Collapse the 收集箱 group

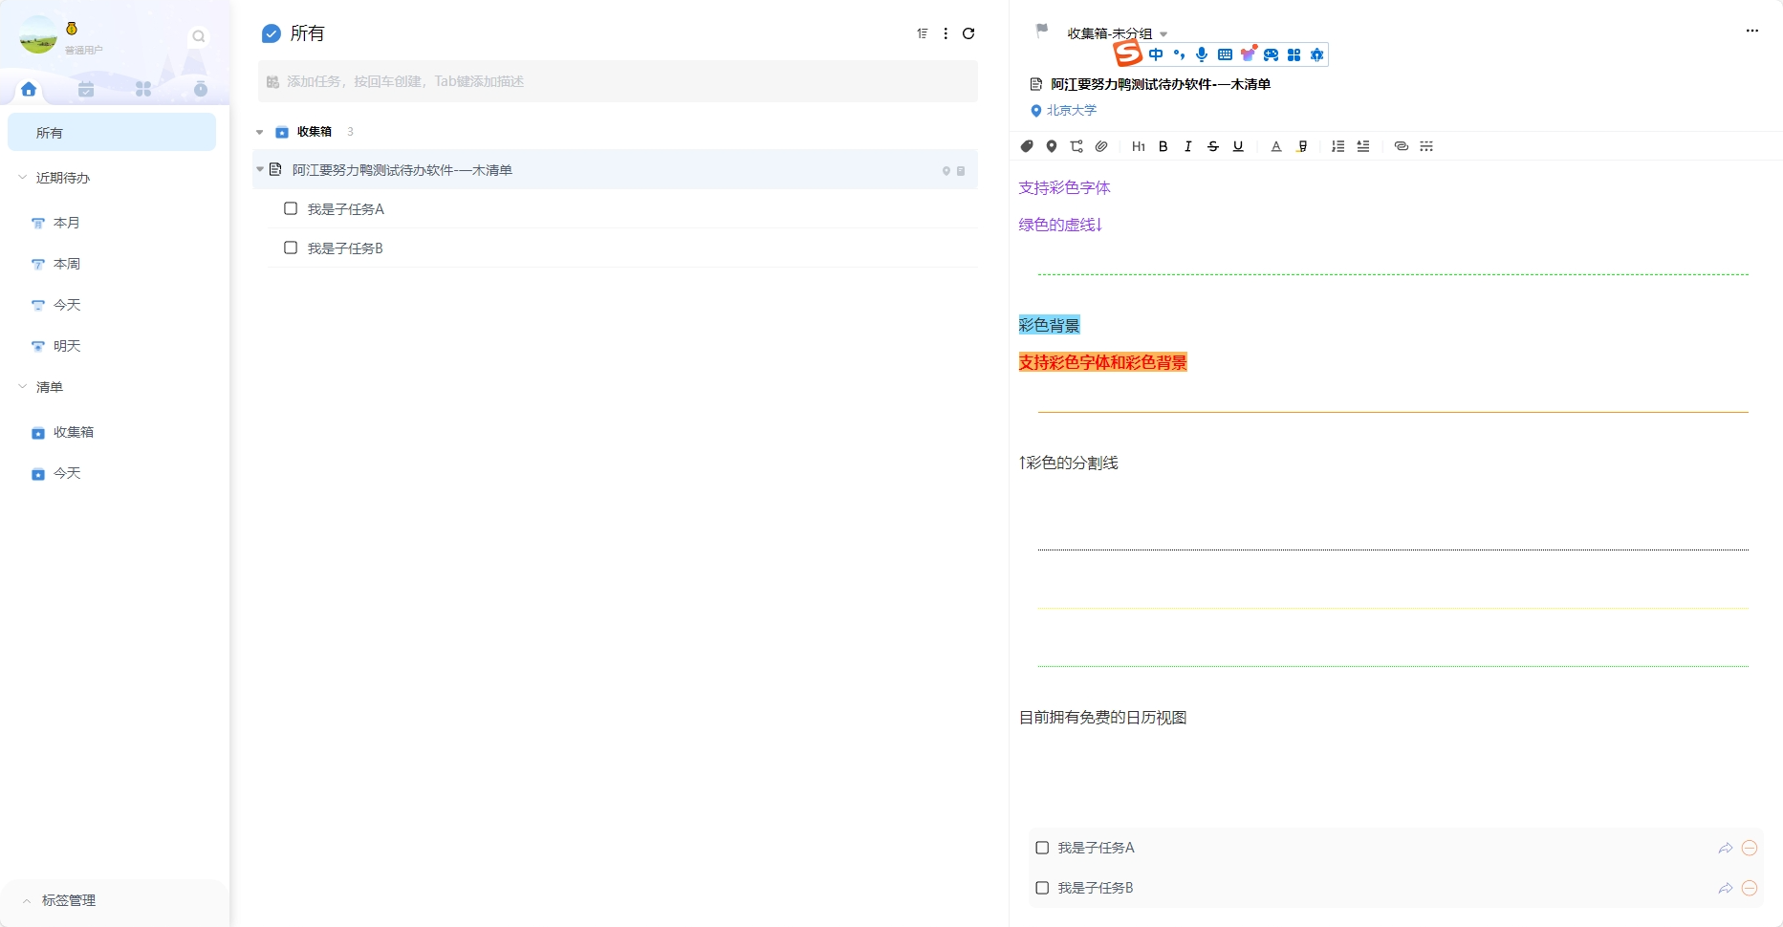260,132
